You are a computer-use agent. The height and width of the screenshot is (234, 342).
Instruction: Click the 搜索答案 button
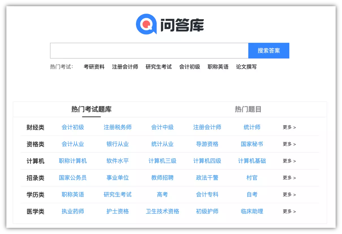(x=269, y=51)
